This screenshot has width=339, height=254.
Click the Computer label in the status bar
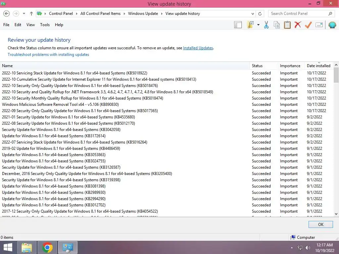pyautogui.click(x=306, y=237)
